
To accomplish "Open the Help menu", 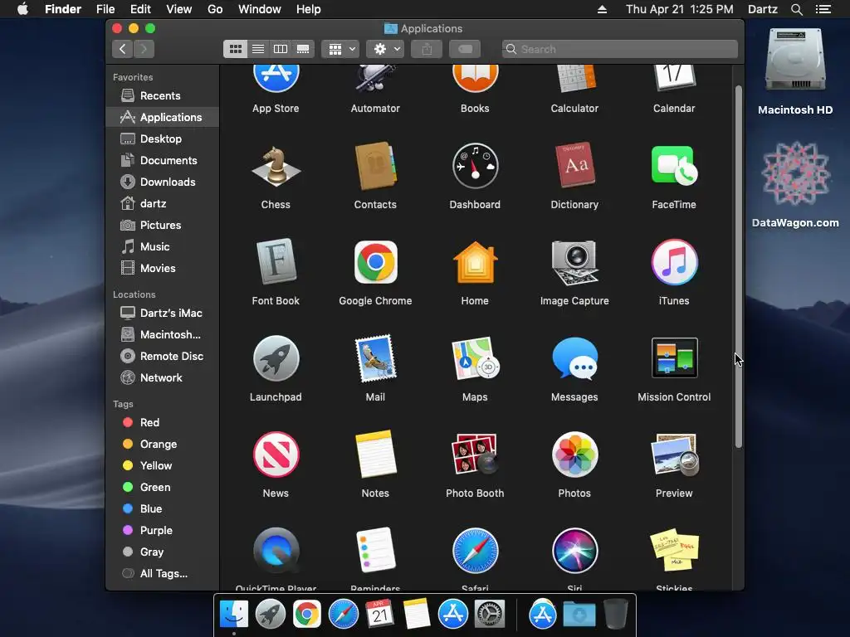I will 309,9.
